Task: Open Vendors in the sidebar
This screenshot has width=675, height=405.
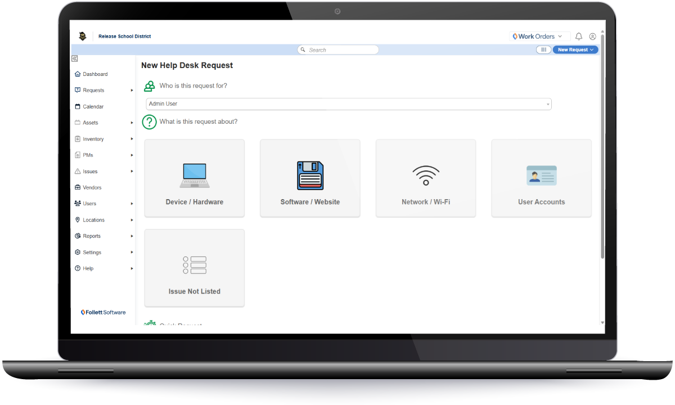Action: point(92,188)
